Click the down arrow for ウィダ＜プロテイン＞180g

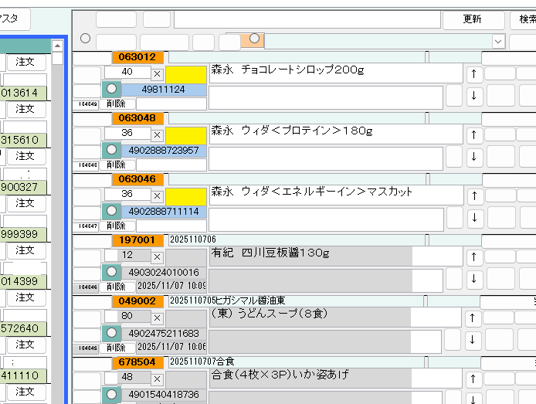473,157
